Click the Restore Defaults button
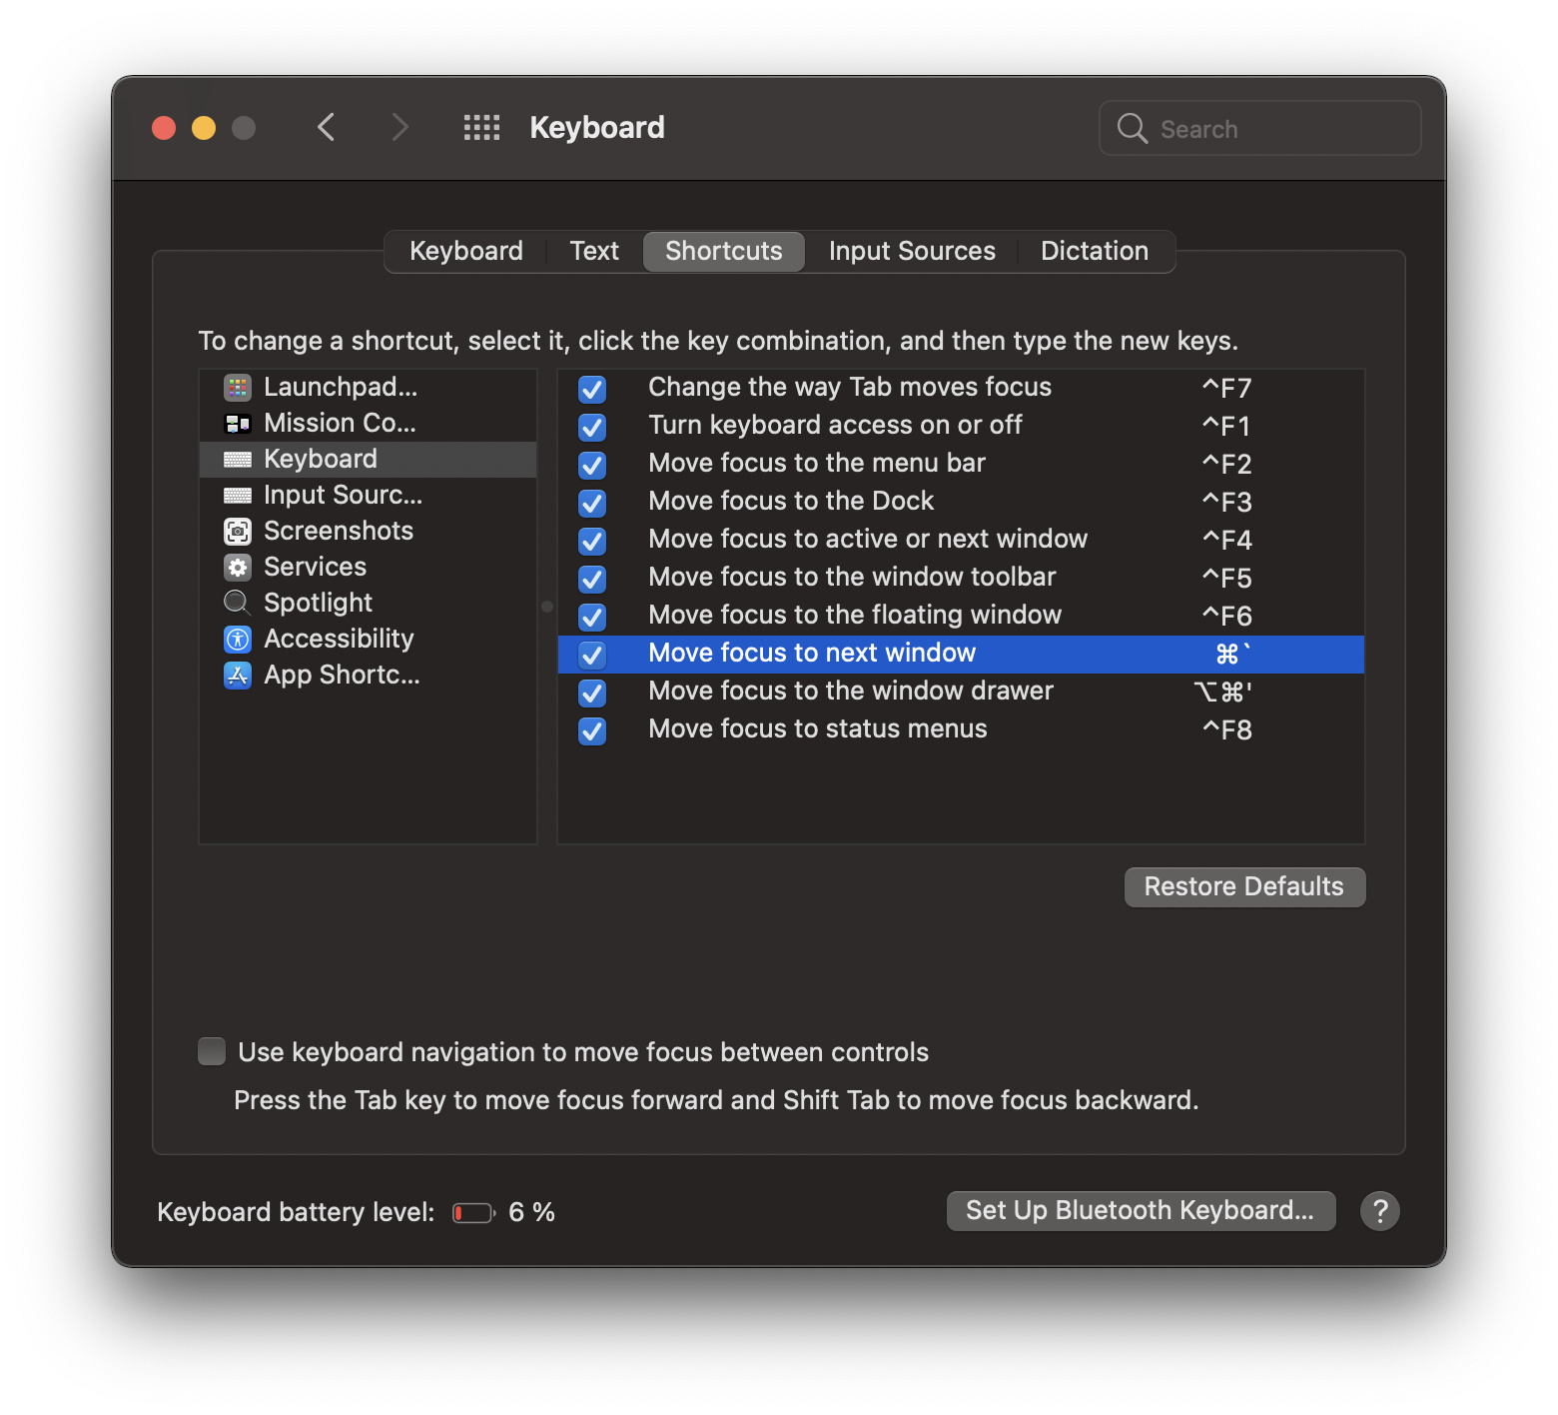 [1244, 887]
